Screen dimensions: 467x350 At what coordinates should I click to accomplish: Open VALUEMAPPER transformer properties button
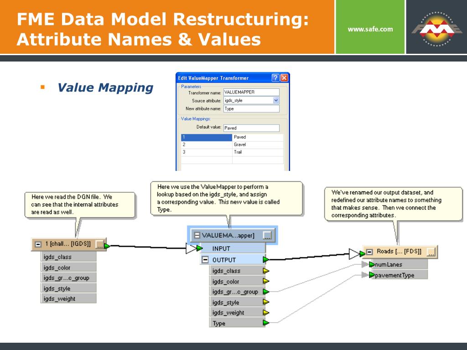tap(267, 236)
